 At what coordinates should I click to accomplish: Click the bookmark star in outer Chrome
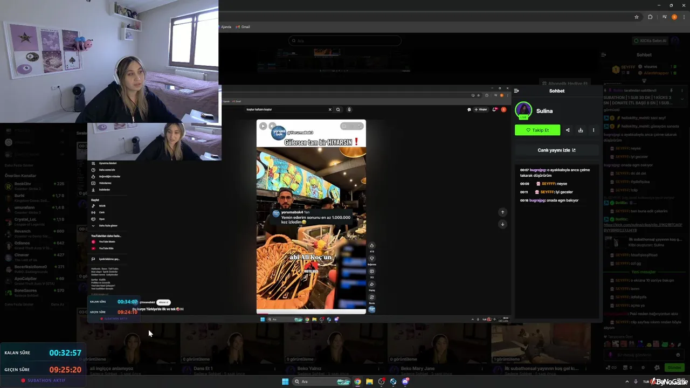pyautogui.click(x=637, y=17)
